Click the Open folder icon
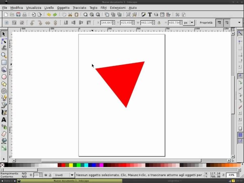The width and height of the screenshot is (244, 183). pyautogui.click(x=12, y=15)
